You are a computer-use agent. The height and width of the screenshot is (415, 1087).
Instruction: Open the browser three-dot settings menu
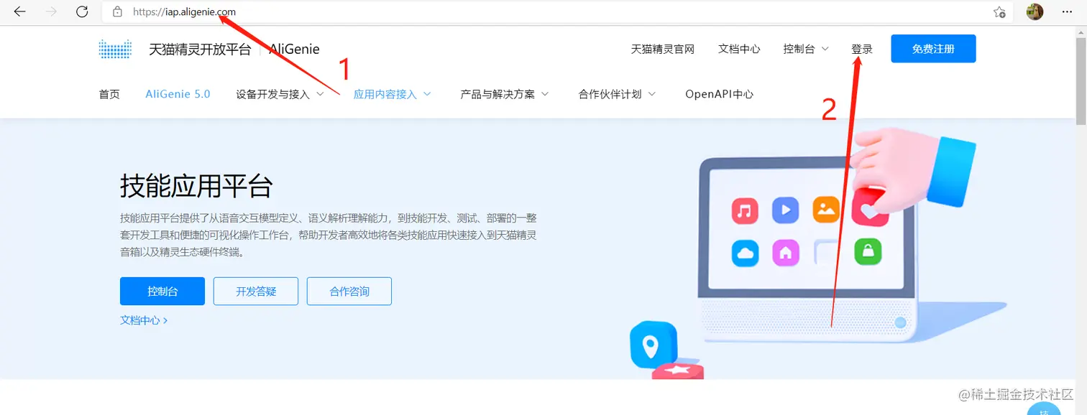pyautogui.click(x=1067, y=11)
